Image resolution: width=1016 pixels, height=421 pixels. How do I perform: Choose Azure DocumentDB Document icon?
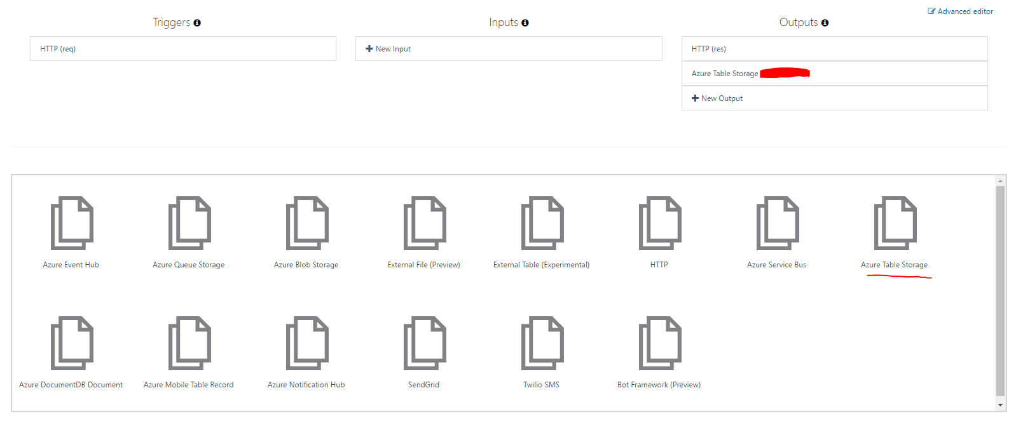click(72, 343)
